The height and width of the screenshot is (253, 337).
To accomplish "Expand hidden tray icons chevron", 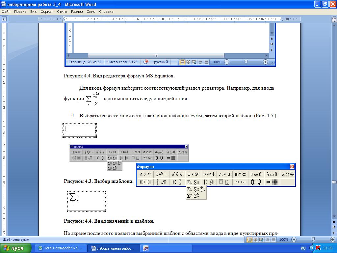I will [312, 248].
